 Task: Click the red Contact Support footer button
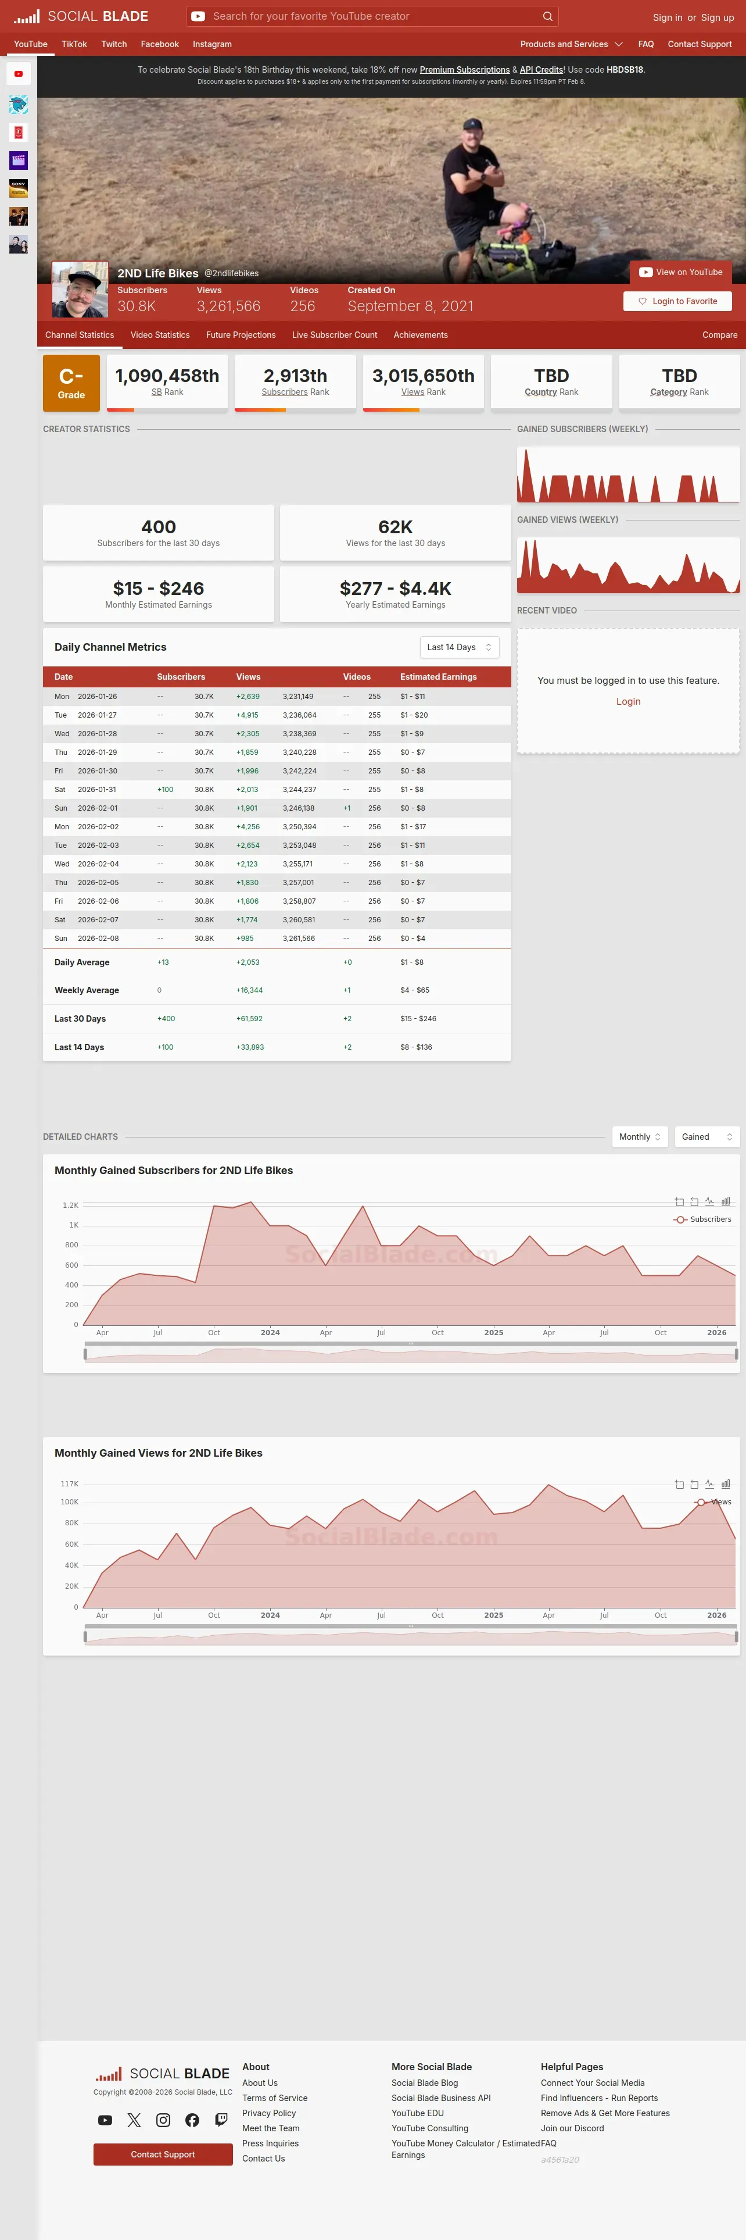point(163,2154)
